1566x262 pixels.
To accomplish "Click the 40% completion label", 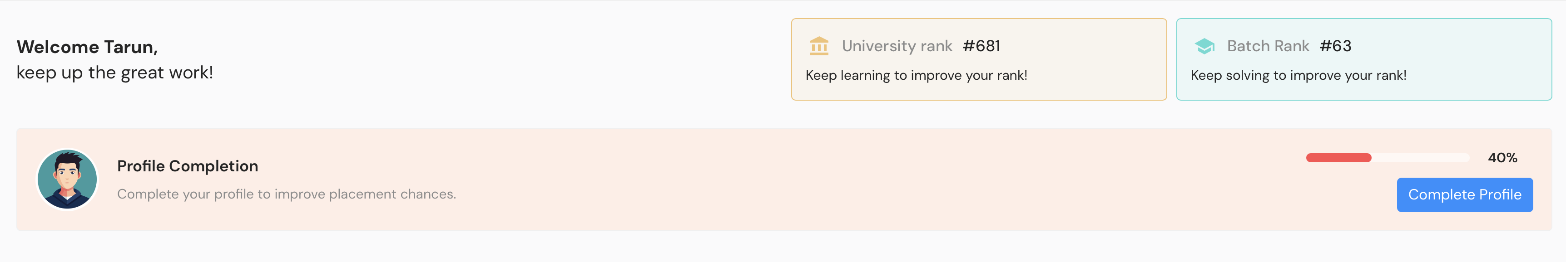I will 1502,158.
